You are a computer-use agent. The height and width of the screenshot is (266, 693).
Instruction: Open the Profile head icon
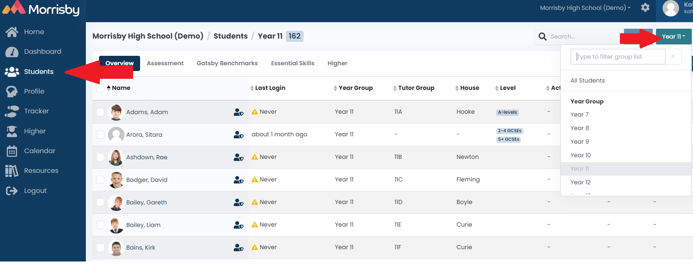pos(12,91)
